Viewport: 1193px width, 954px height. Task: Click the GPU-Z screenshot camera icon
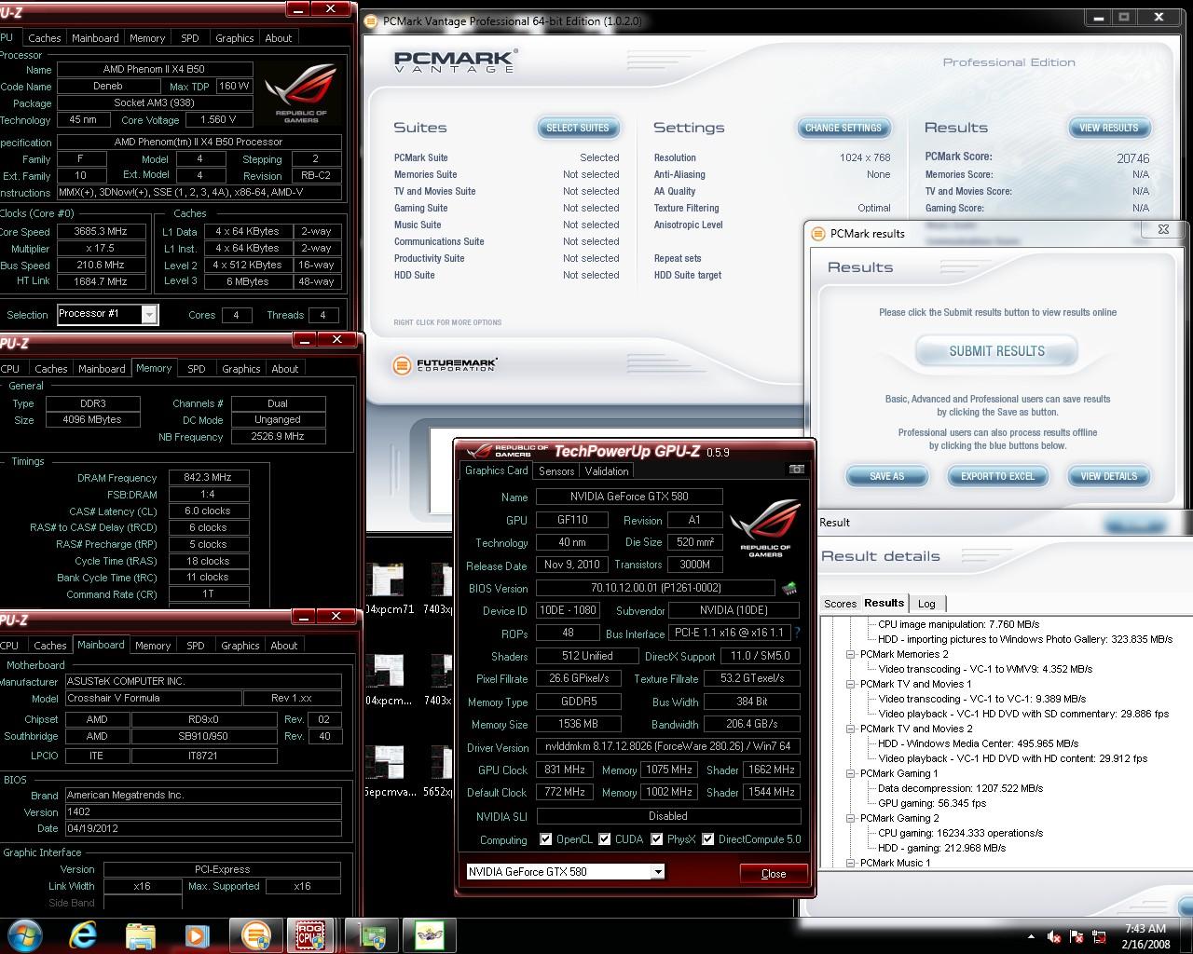[796, 470]
